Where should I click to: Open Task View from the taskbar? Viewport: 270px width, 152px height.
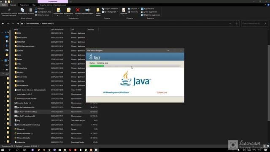tap(24, 150)
